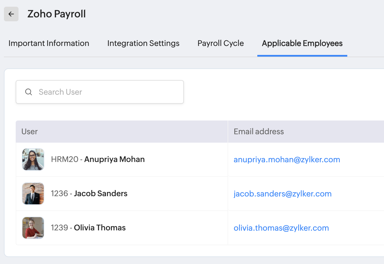Select the 1239 Olivia Thomas name
Screen dimensions: 384x264
[x=100, y=228]
